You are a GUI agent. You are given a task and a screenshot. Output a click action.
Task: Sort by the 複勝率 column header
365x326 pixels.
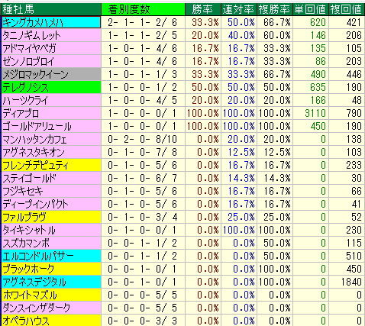(x=274, y=9)
